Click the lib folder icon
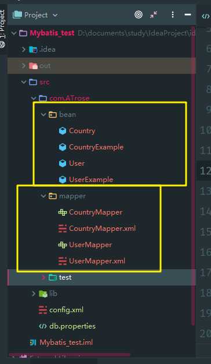Screen dimensions: 211x364 tap(43, 294)
